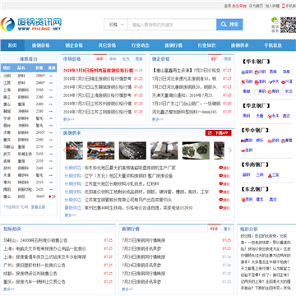Switch to the 北方 market price tab
296x296 pixels.
pyautogui.click(x=126, y=59)
